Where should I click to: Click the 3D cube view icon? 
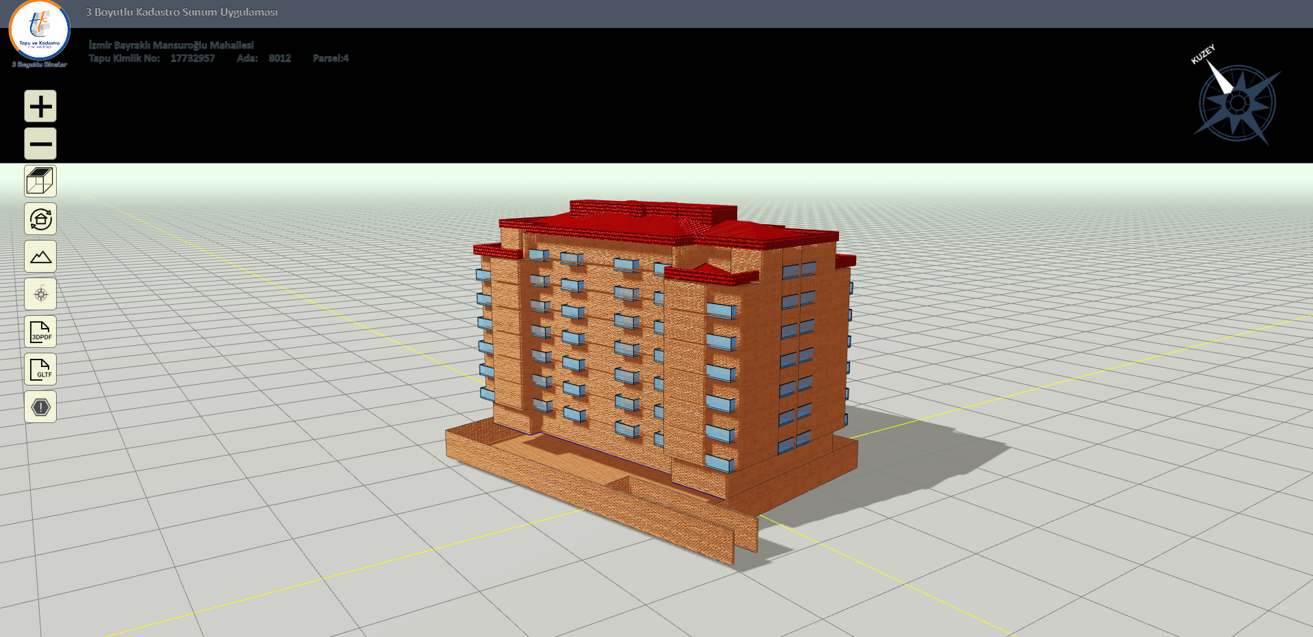(x=40, y=182)
